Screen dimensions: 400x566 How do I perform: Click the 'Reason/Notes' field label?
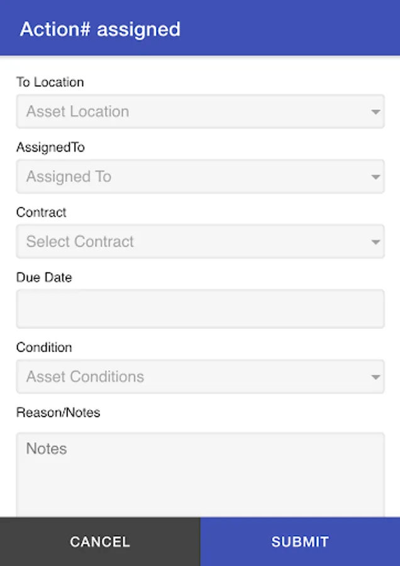[x=58, y=413]
